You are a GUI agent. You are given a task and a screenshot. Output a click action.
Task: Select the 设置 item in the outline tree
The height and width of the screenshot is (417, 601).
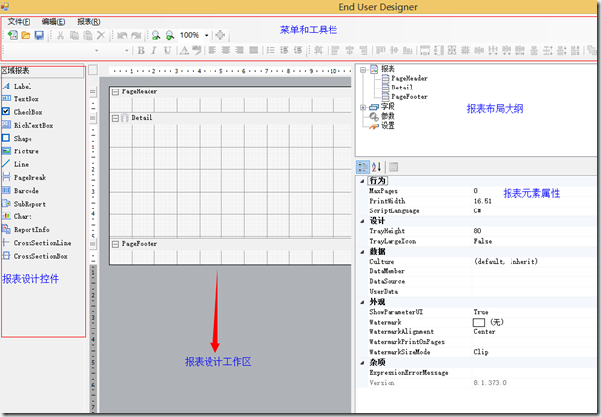tap(388, 125)
